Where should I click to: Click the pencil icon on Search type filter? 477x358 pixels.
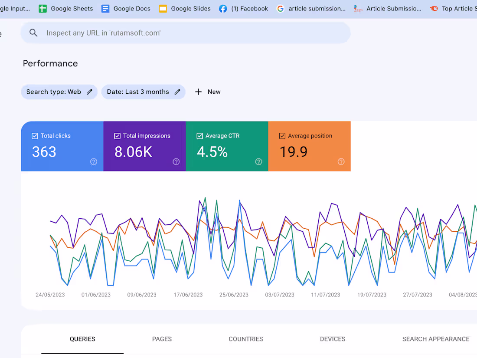pyautogui.click(x=89, y=92)
